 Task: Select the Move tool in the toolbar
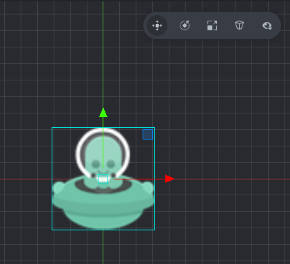[x=157, y=25]
